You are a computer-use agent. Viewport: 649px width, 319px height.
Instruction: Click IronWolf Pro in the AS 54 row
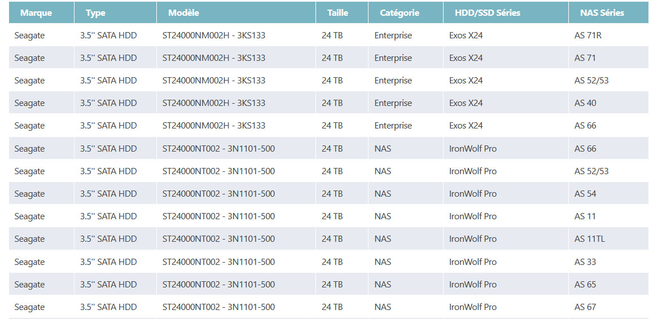coord(472,194)
